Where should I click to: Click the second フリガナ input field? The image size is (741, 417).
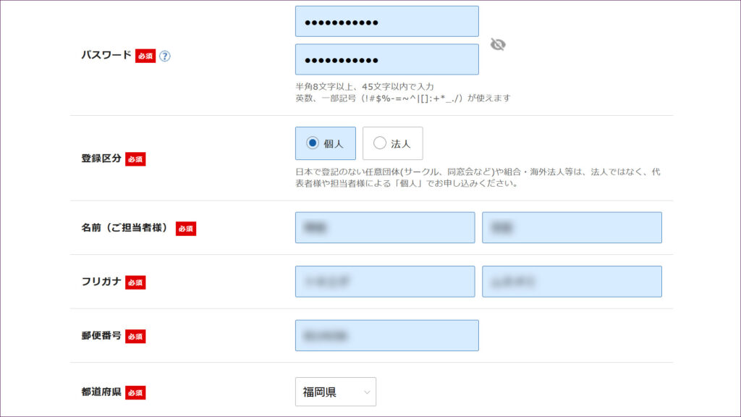pyautogui.click(x=572, y=282)
